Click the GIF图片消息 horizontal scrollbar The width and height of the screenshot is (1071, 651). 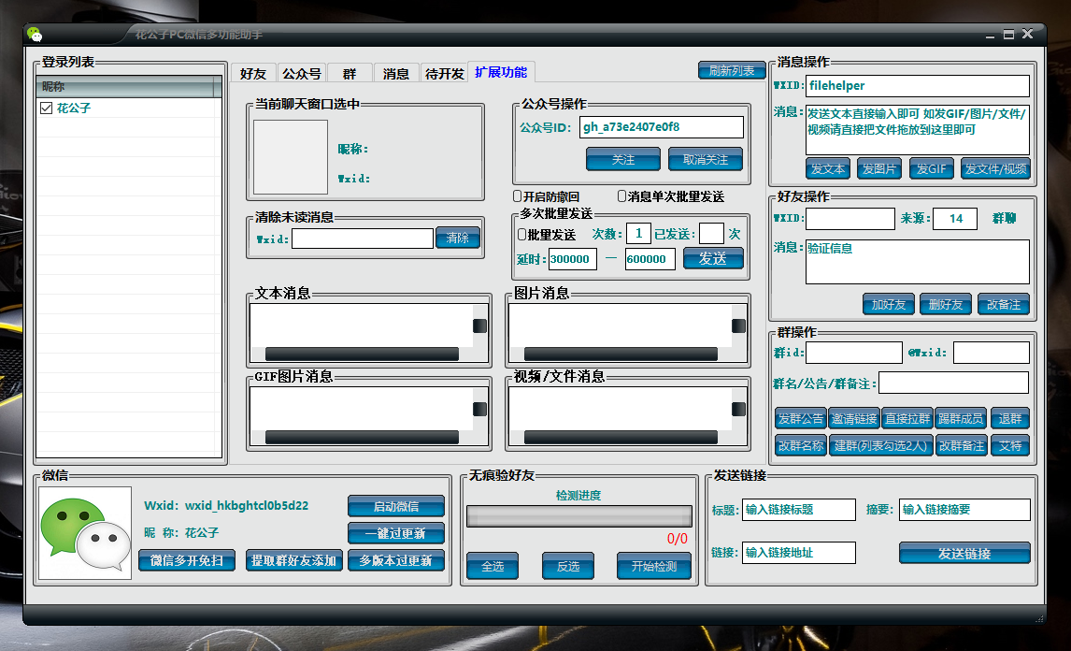(362, 437)
